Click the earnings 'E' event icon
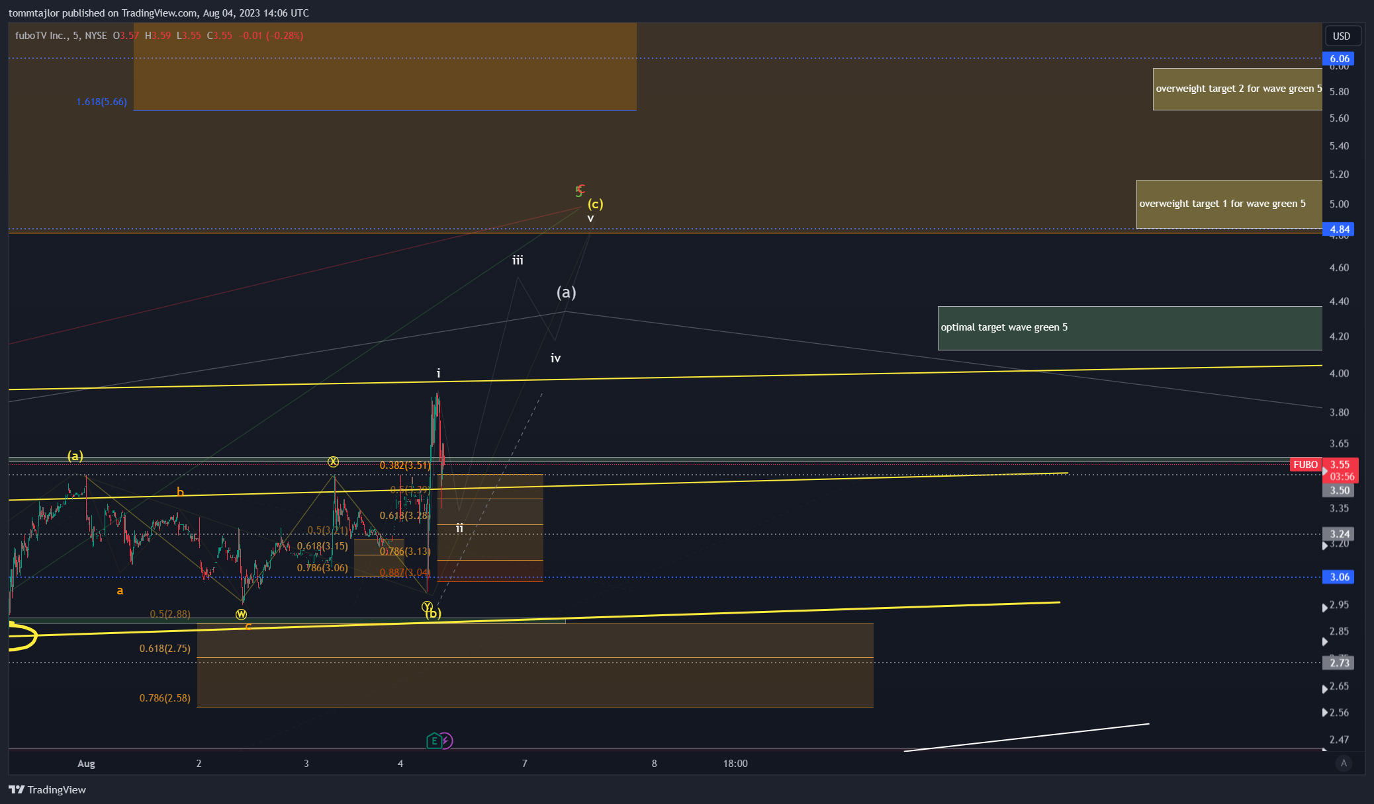The width and height of the screenshot is (1374, 804). coord(434,741)
